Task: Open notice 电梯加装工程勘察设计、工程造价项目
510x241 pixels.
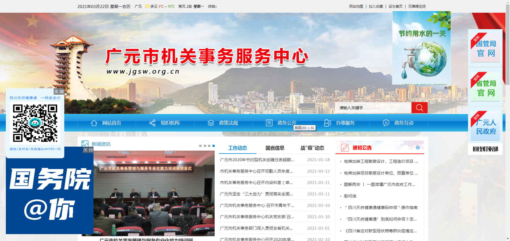Action: pos(381,161)
